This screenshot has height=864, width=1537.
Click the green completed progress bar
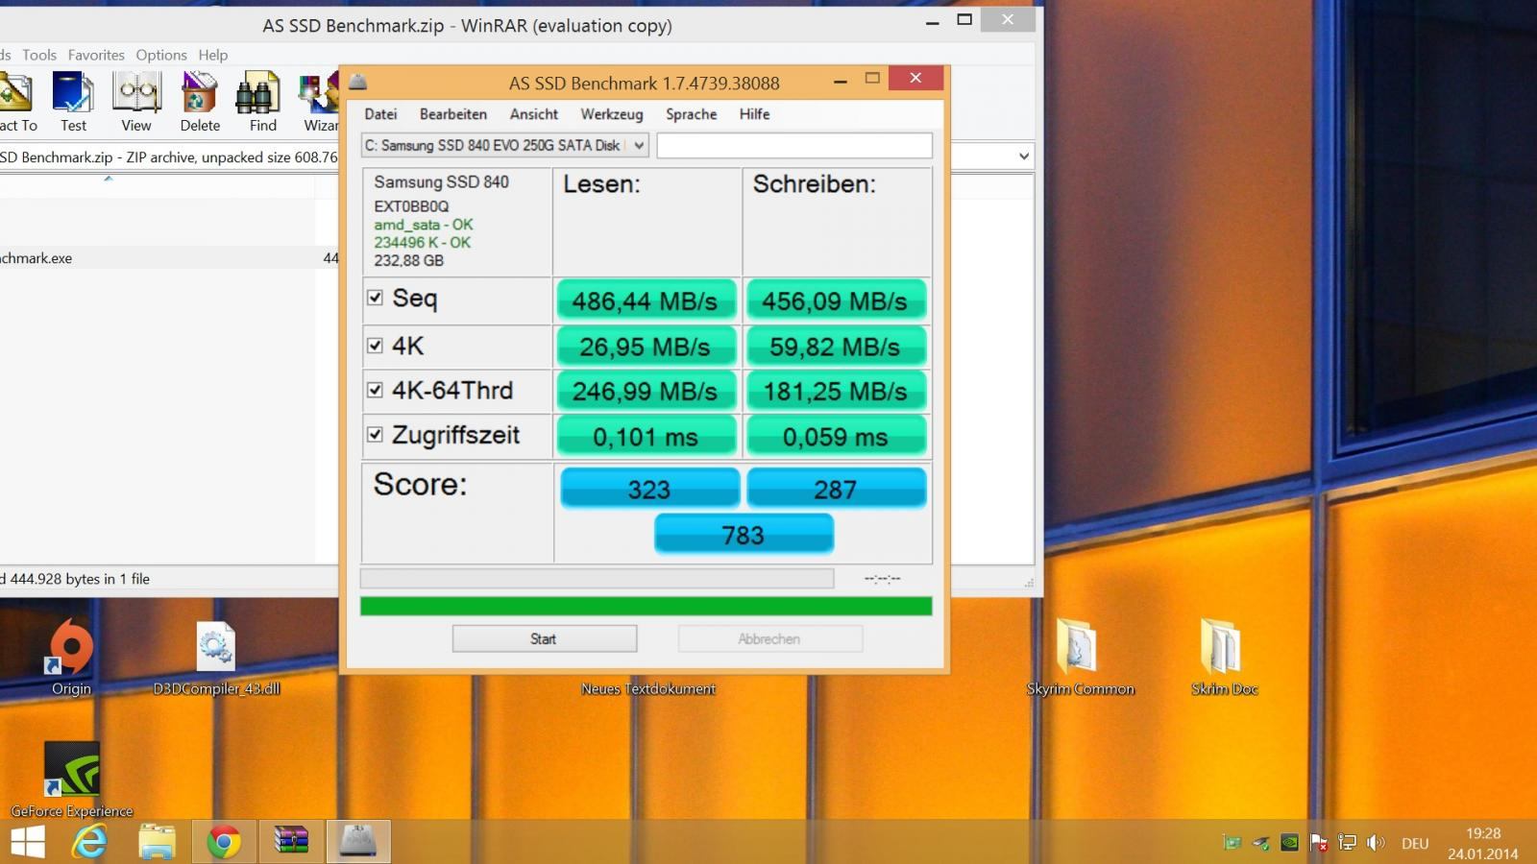tap(646, 606)
